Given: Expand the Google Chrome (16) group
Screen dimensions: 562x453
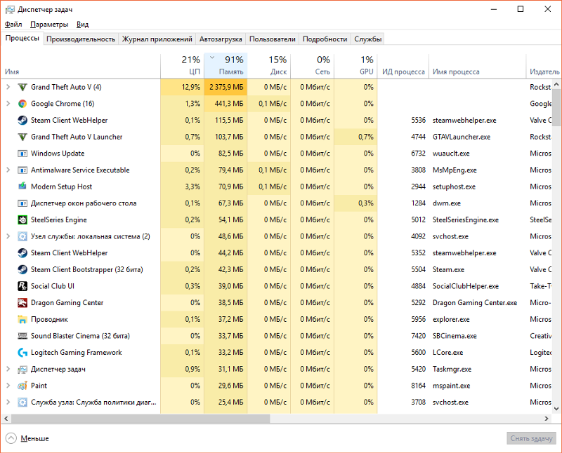Looking at the screenshot, I should pos(8,103).
